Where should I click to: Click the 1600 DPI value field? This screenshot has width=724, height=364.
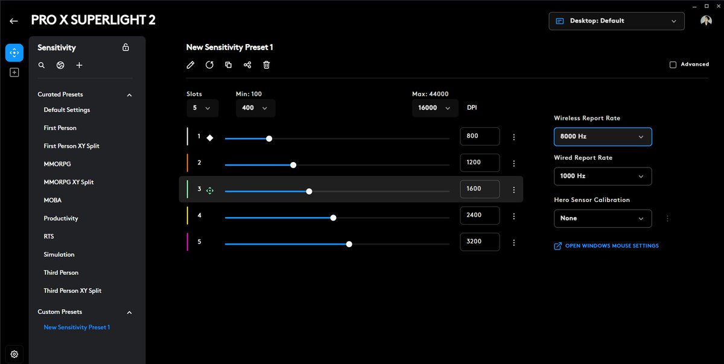pyautogui.click(x=480, y=189)
